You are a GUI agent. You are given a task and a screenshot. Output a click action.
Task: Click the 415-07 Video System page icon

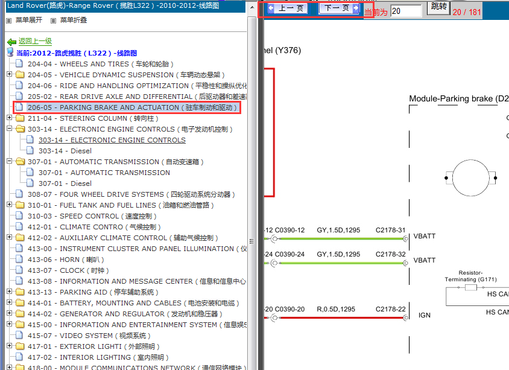(x=19, y=334)
